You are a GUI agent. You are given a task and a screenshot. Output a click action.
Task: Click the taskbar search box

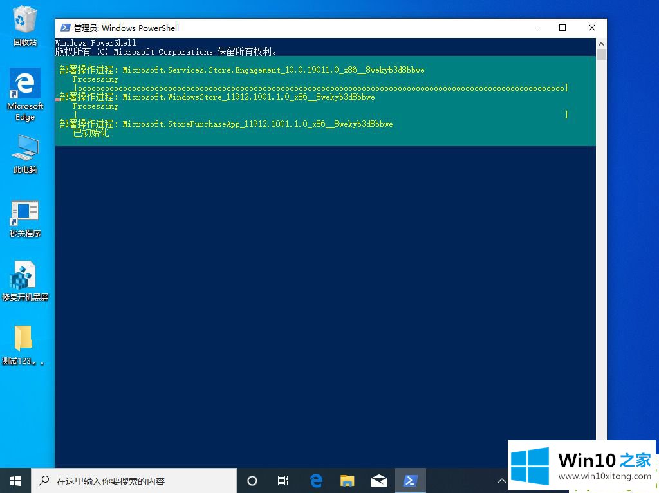tap(134, 480)
